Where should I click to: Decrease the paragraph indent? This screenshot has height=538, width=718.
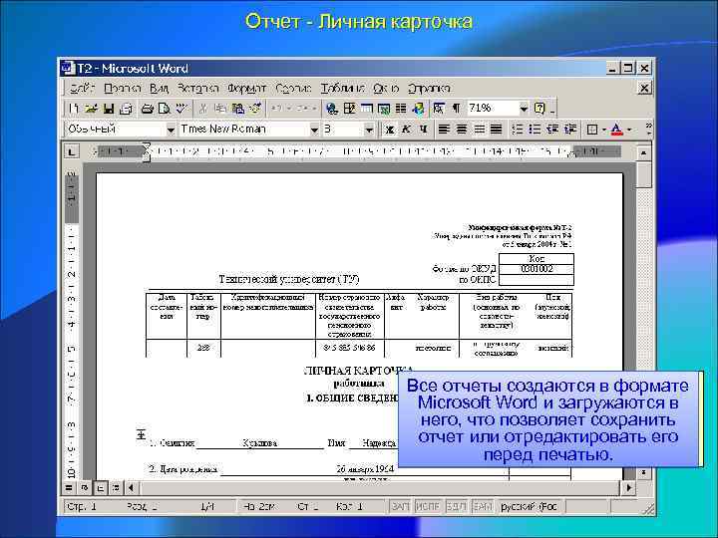pyautogui.click(x=552, y=130)
